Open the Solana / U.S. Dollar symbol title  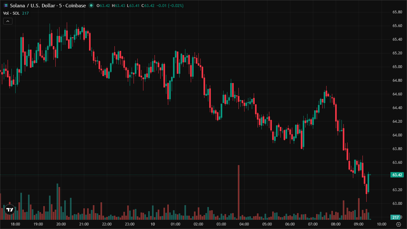pyautogui.click(x=48, y=5)
